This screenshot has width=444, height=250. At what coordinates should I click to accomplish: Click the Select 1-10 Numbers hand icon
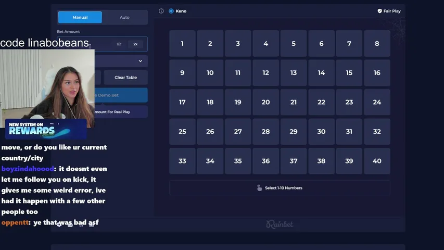tap(259, 187)
